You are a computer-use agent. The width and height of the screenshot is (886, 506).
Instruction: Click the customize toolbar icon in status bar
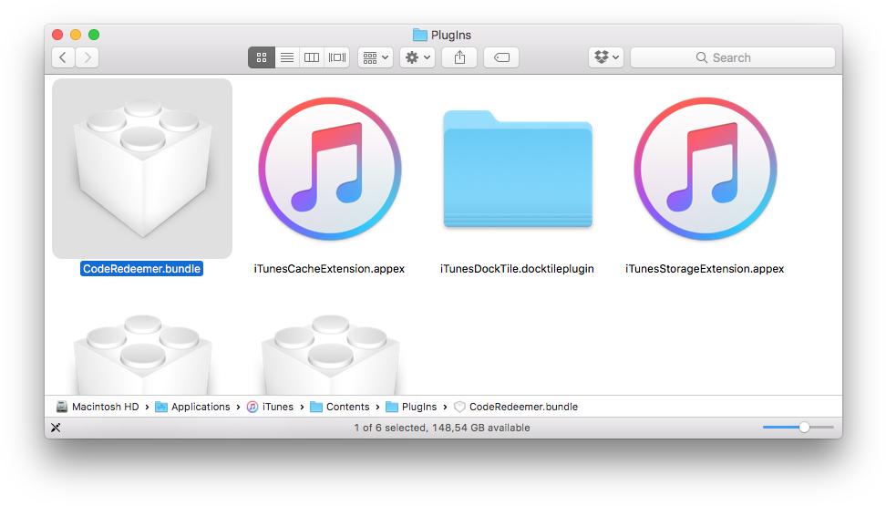56,428
